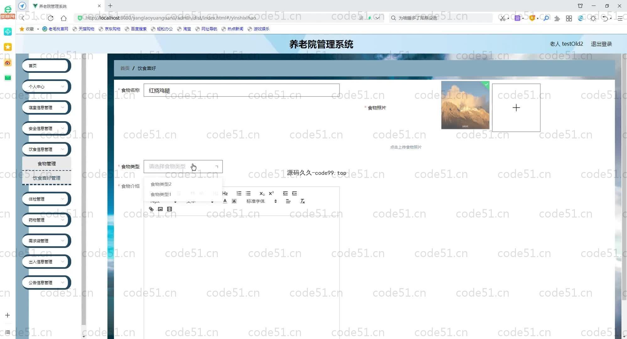
Task: Click the insert link icon
Action: pyautogui.click(x=151, y=209)
